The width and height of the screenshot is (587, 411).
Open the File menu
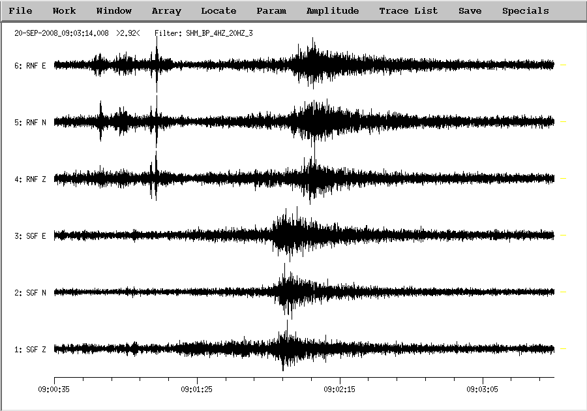click(20, 11)
